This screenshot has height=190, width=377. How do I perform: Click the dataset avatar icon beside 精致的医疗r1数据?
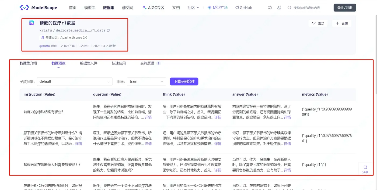tap(32, 23)
